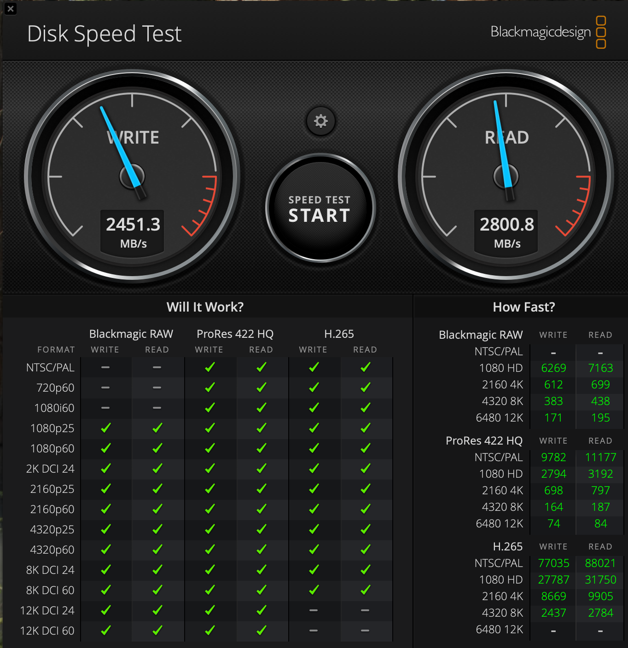Click Blackmagic RAW write dash for NTSC/PAL
628x648 pixels.
[105, 367]
